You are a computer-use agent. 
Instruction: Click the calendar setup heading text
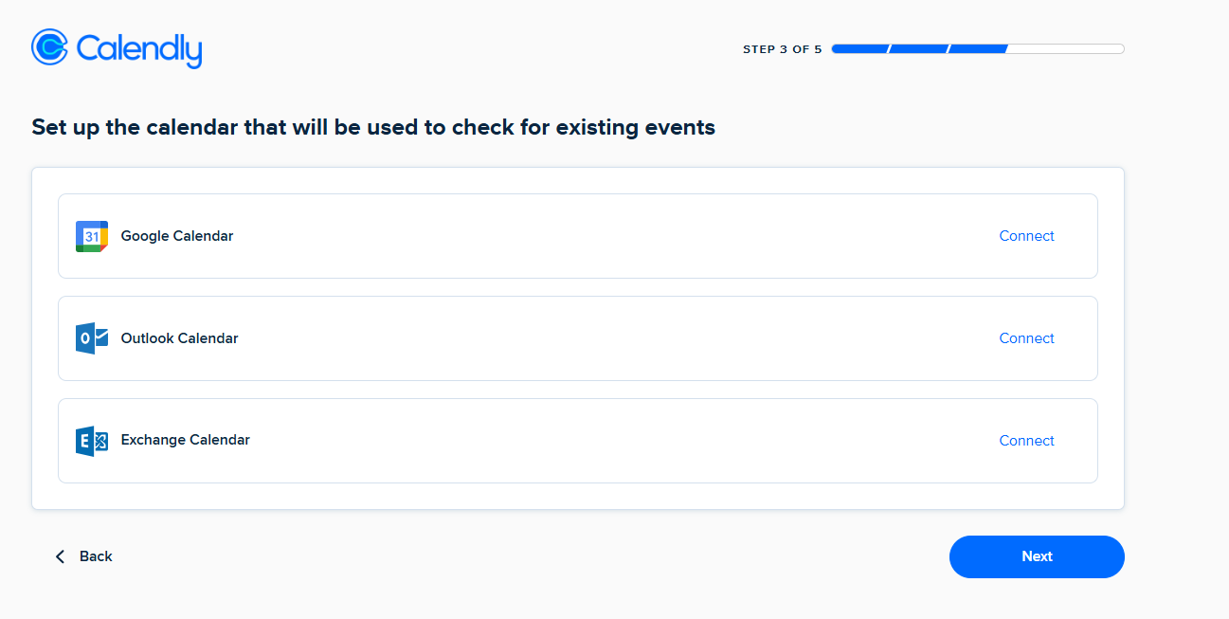373,127
